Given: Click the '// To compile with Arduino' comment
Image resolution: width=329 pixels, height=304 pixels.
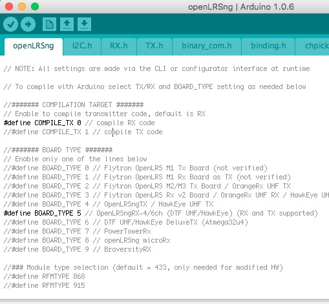Looking at the screenshot, I should 155,86.
